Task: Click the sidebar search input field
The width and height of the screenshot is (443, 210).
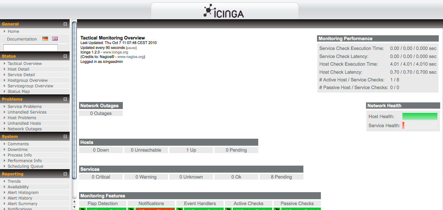Action: point(30,48)
